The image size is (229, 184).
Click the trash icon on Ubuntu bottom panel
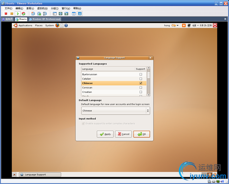pyautogui.click(x=215, y=174)
